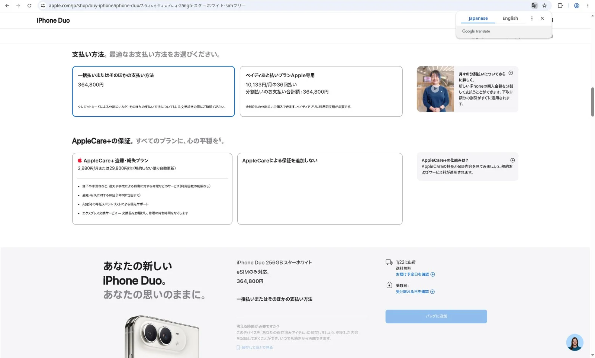The height and width of the screenshot is (358, 595).
Task: Reload the current page
Action: [29, 6]
